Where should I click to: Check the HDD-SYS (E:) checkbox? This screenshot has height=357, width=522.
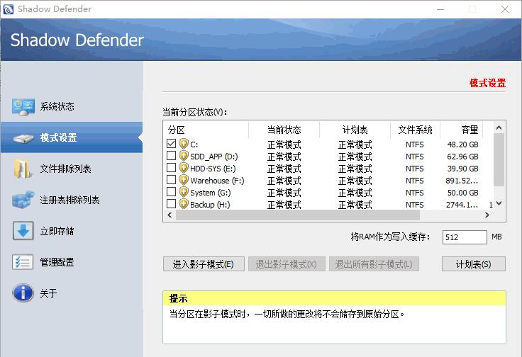[171, 168]
